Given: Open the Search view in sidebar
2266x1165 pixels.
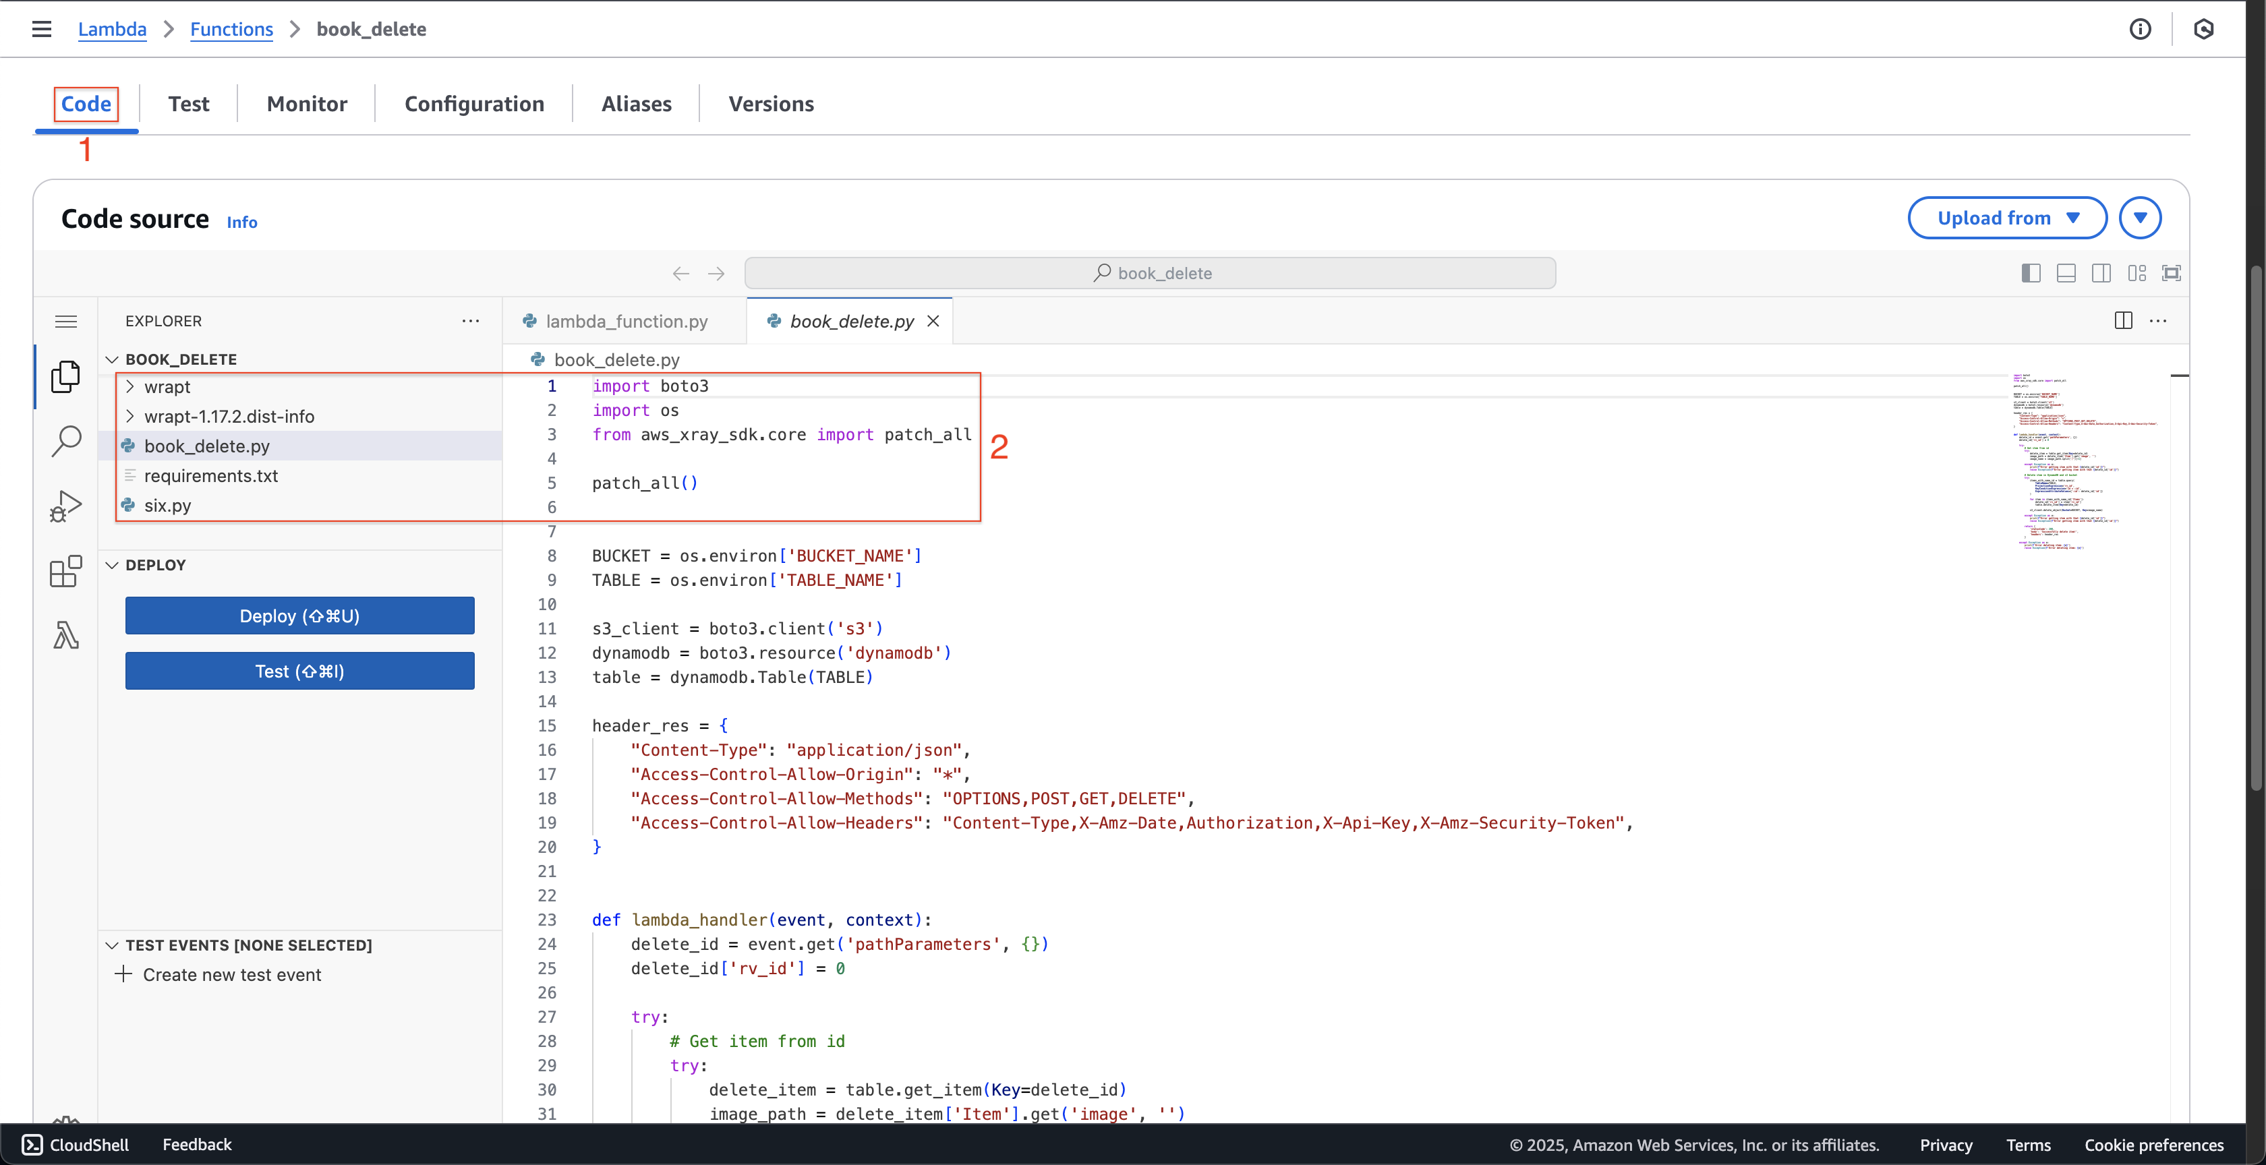Looking at the screenshot, I should pyautogui.click(x=66, y=442).
